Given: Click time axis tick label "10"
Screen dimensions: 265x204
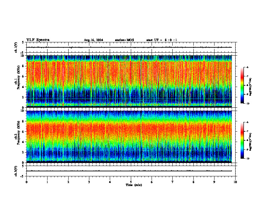Looking at the screenshot, I should [x=235, y=182].
